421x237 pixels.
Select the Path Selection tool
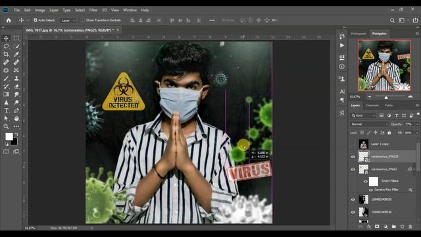pyautogui.click(x=6, y=118)
